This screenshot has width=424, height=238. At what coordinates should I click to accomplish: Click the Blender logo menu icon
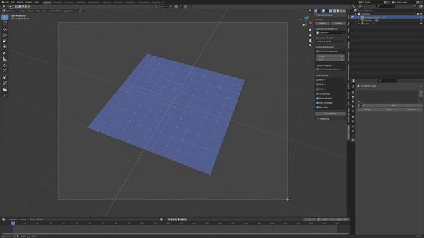pos(3,2)
